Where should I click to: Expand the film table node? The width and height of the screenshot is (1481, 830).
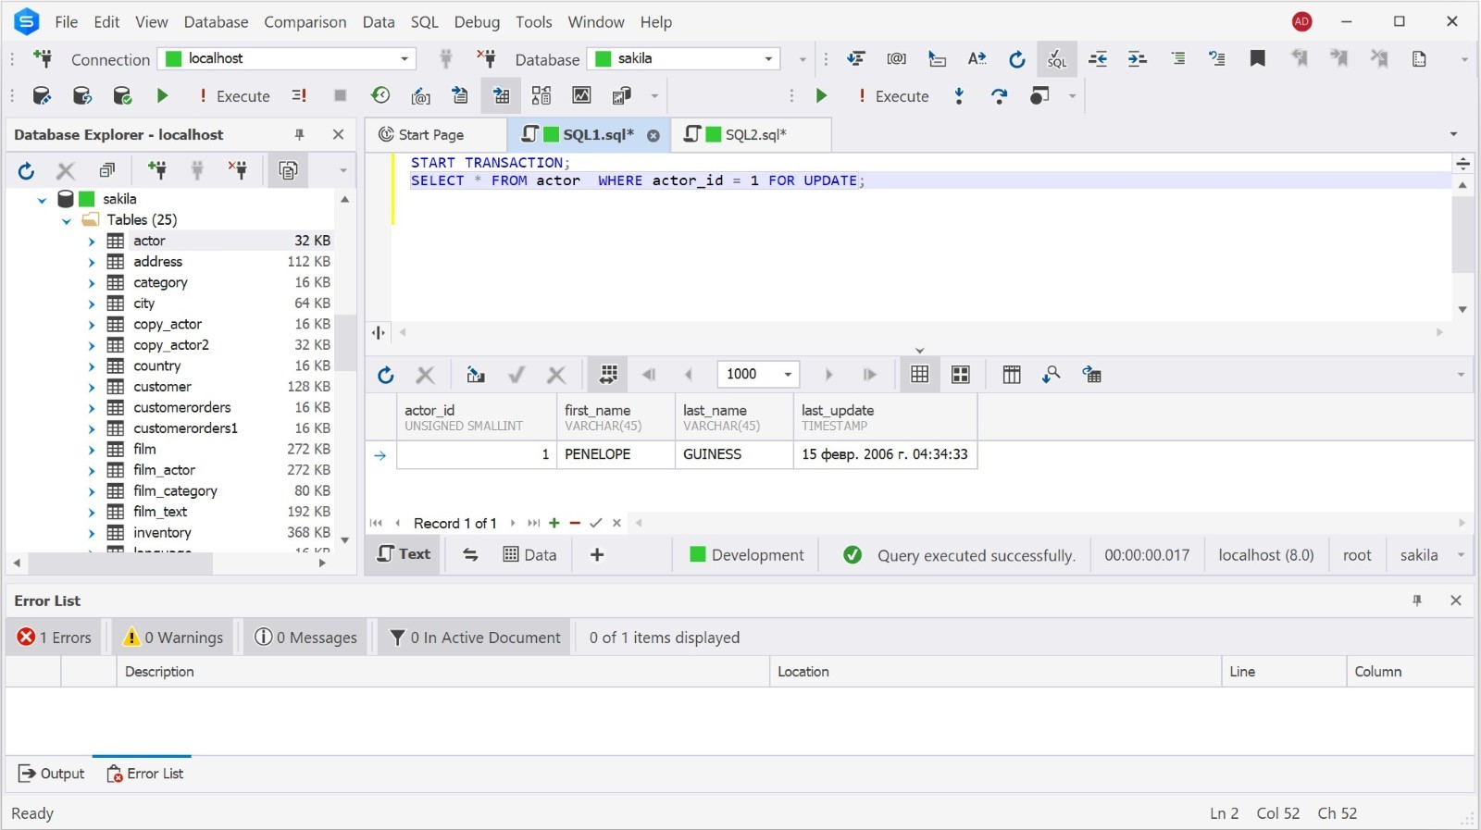coord(91,450)
